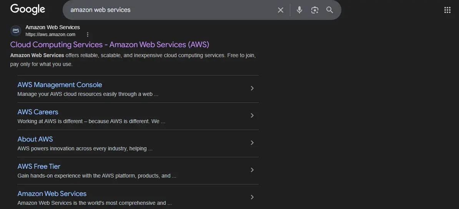This screenshot has height=209, width=459.
Task: Open three-dot menu next to aws.amazon.com
Action: tap(88, 35)
